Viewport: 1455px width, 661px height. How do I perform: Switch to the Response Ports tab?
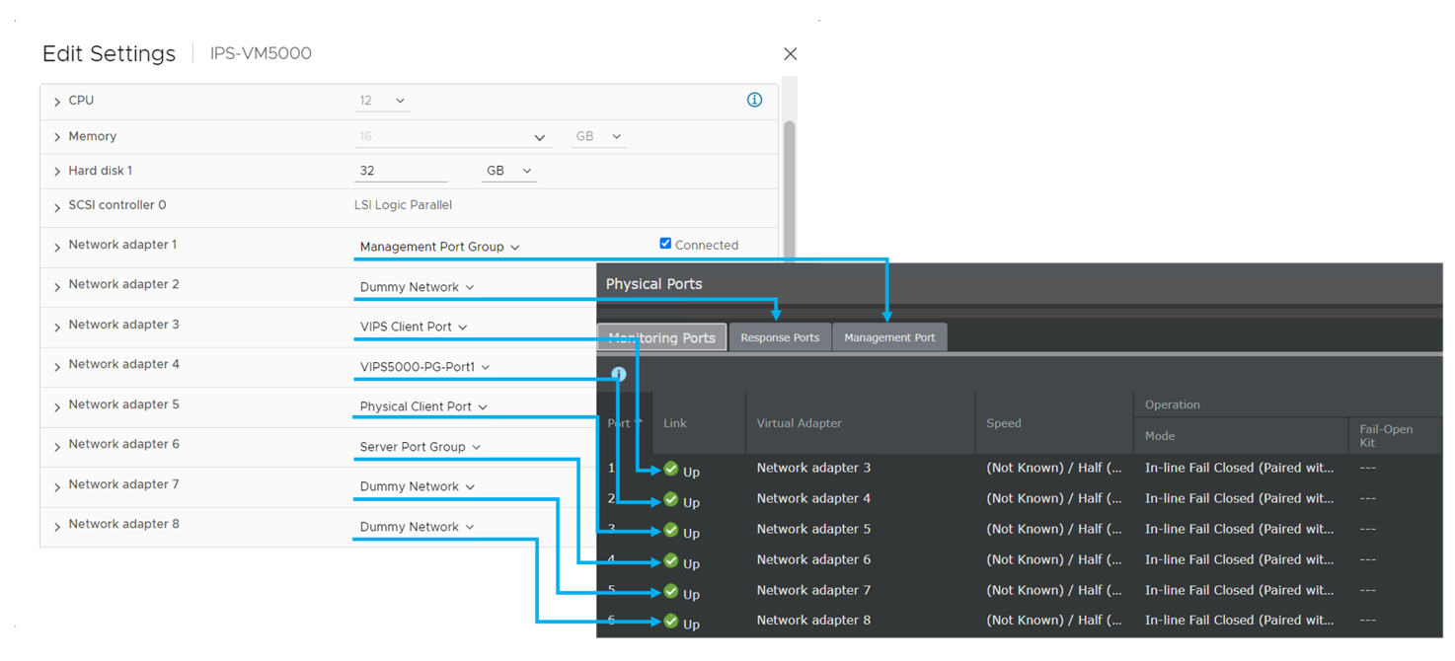click(780, 337)
